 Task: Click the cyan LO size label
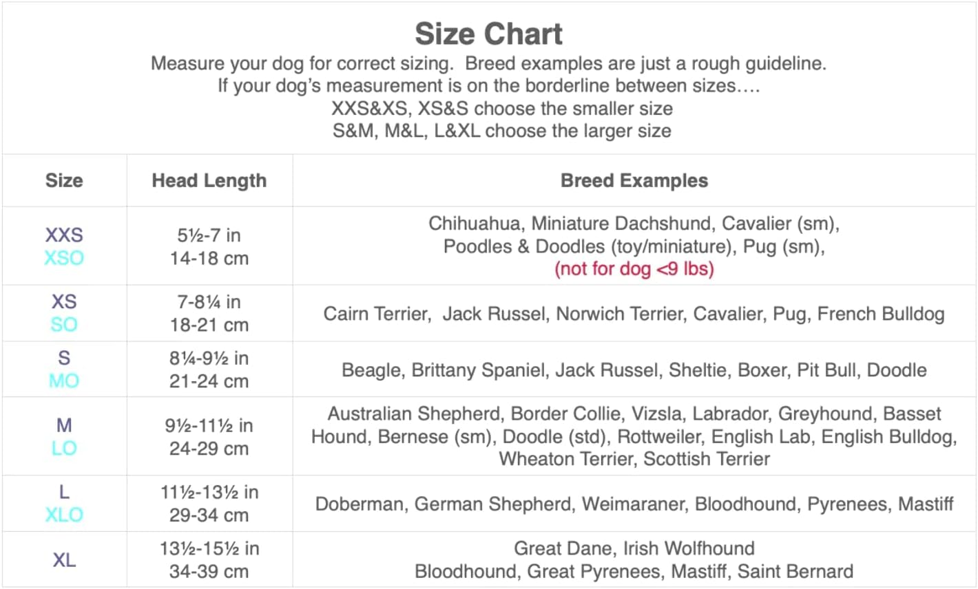64,448
